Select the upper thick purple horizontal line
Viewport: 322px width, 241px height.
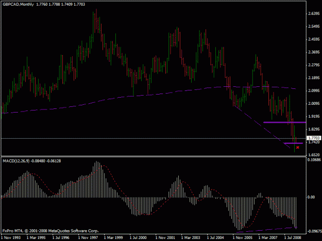(x=284, y=122)
